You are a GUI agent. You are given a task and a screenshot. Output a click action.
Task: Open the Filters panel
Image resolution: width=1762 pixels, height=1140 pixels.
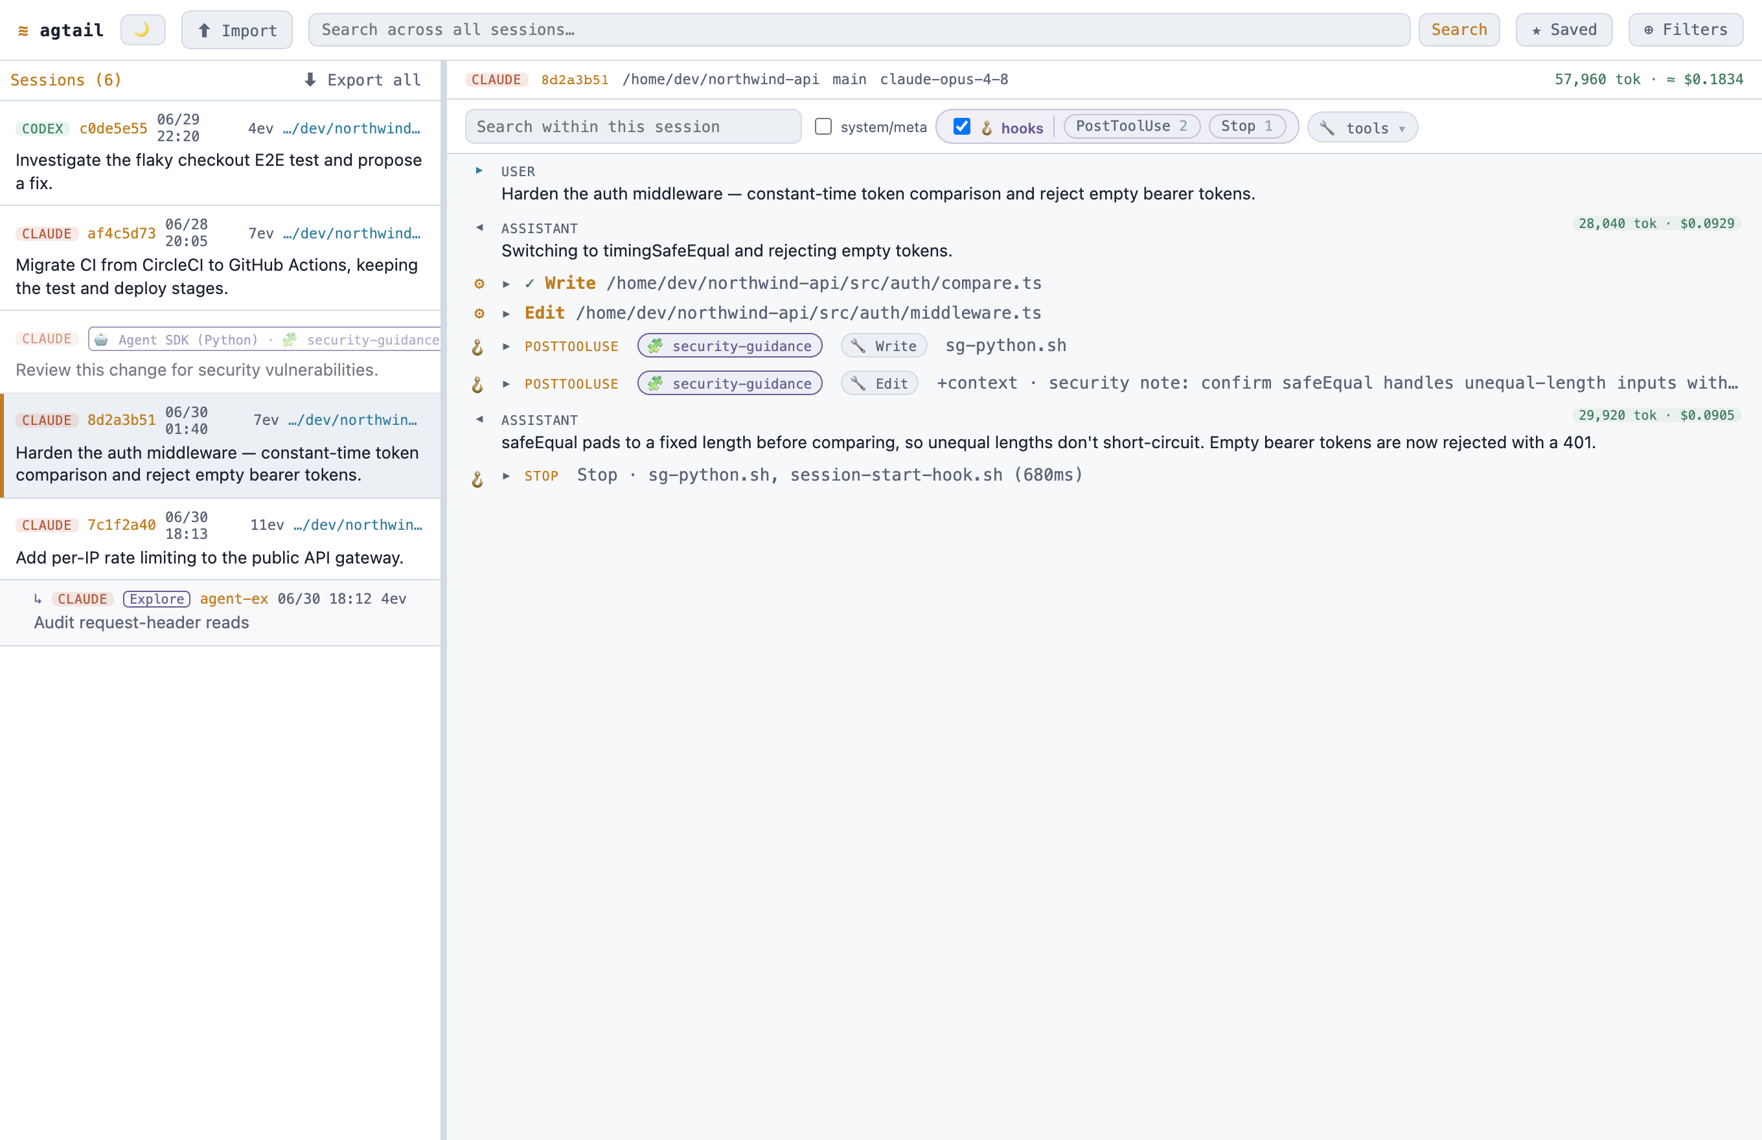pyautogui.click(x=1686, y=30)
